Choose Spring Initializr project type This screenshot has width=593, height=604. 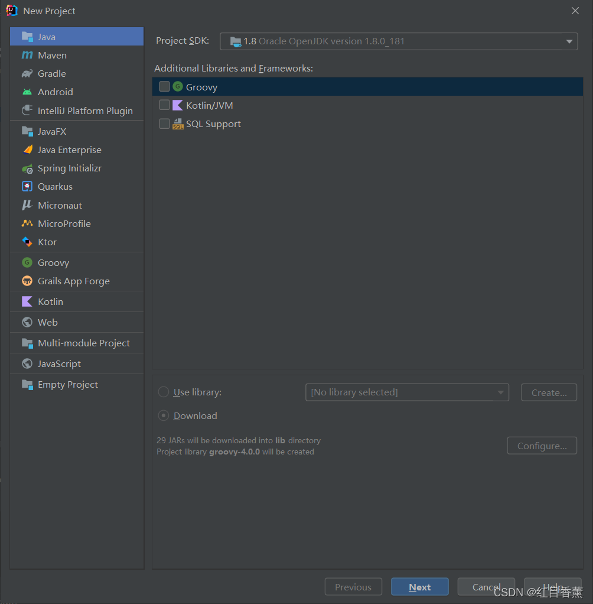[x=77, y=168]
